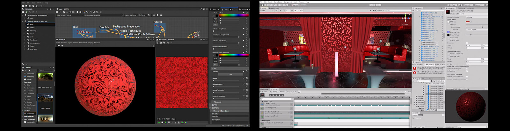The height and width of the screenshot is (131, 510).
Task: Open the Parent Size dropdown
Action: 135,15
